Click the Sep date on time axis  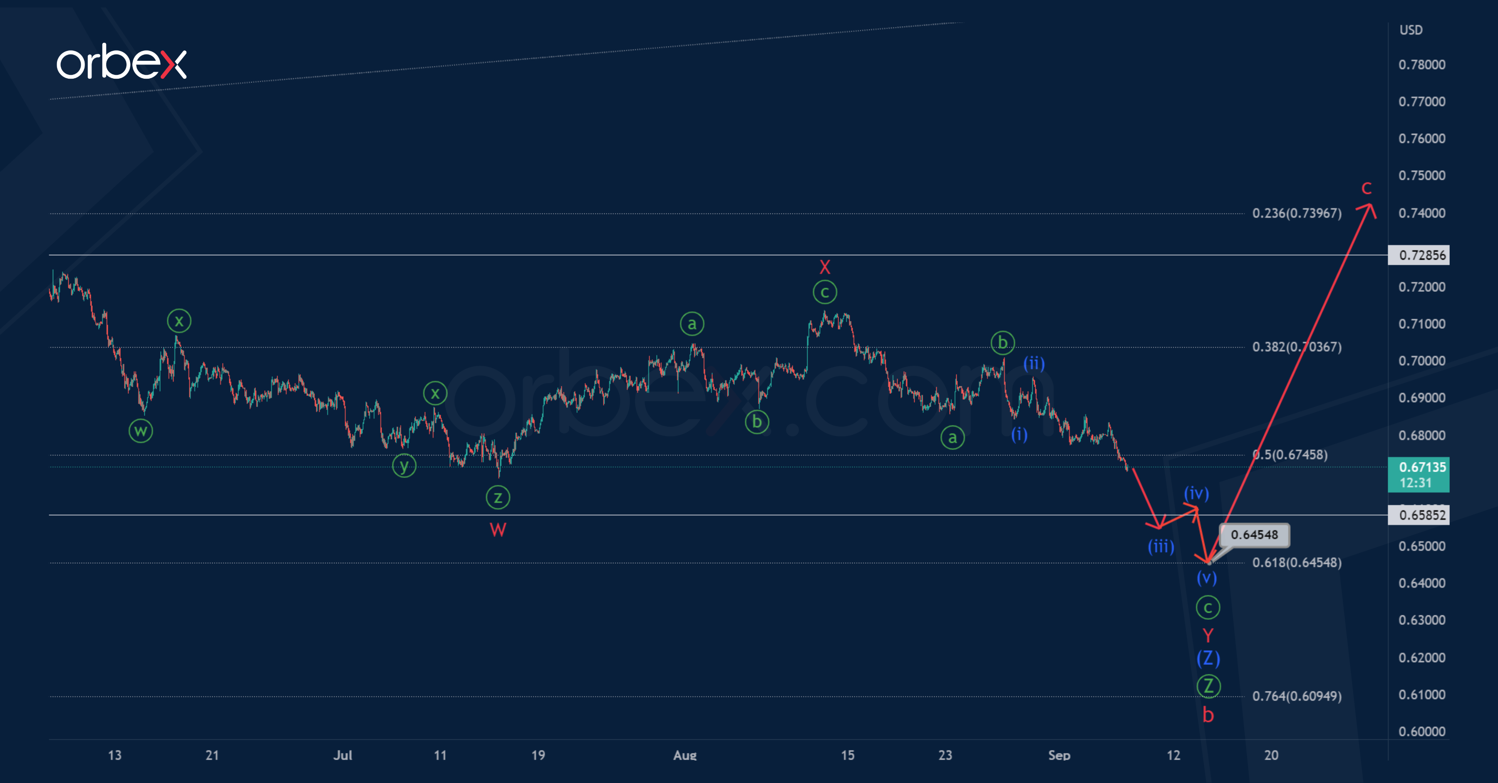click(1059, 755)
